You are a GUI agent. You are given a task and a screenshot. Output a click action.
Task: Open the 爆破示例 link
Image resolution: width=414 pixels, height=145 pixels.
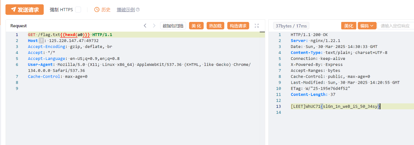click(126, 10)
